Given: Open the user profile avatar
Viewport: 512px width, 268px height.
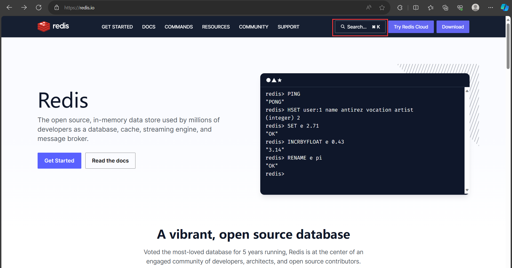Looking at the screenshot, I should pyautogui.click(x=475, y=7).
